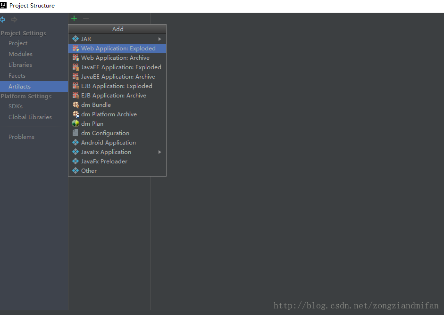444x315 pixels.
Task: Click the forward navigation arrow
Action: (14, 19)
